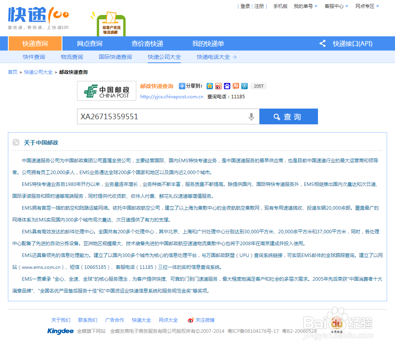Click the China Post company logo
This screenshot has width=395, height=349.
click(x=106, y=91)
